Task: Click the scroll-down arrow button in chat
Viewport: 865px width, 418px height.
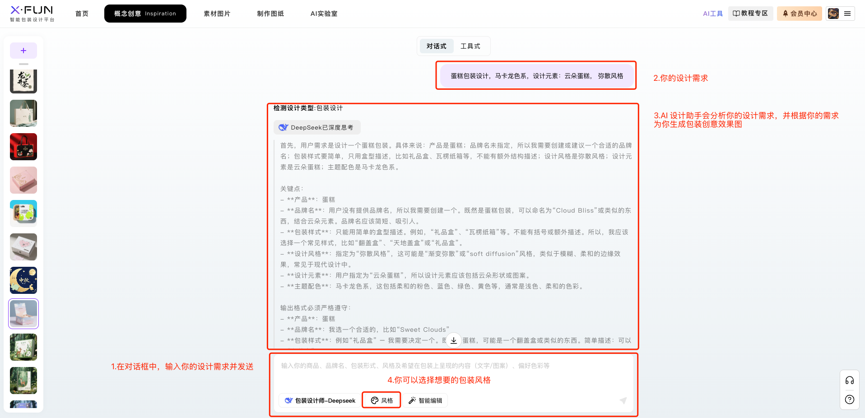Action: click(x=454, y=340)
